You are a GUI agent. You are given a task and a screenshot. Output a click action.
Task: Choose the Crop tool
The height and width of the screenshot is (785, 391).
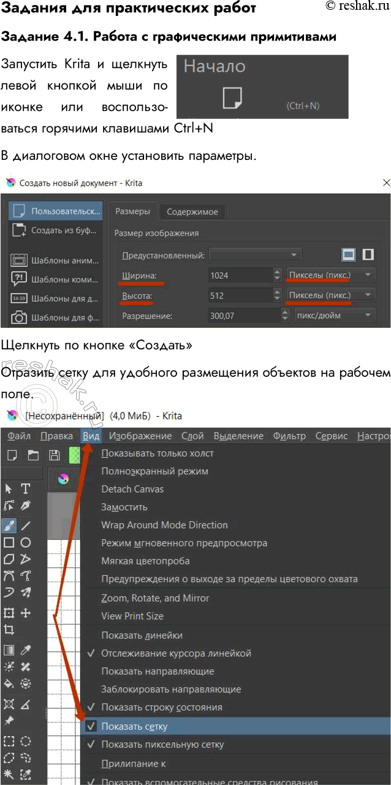9,629
